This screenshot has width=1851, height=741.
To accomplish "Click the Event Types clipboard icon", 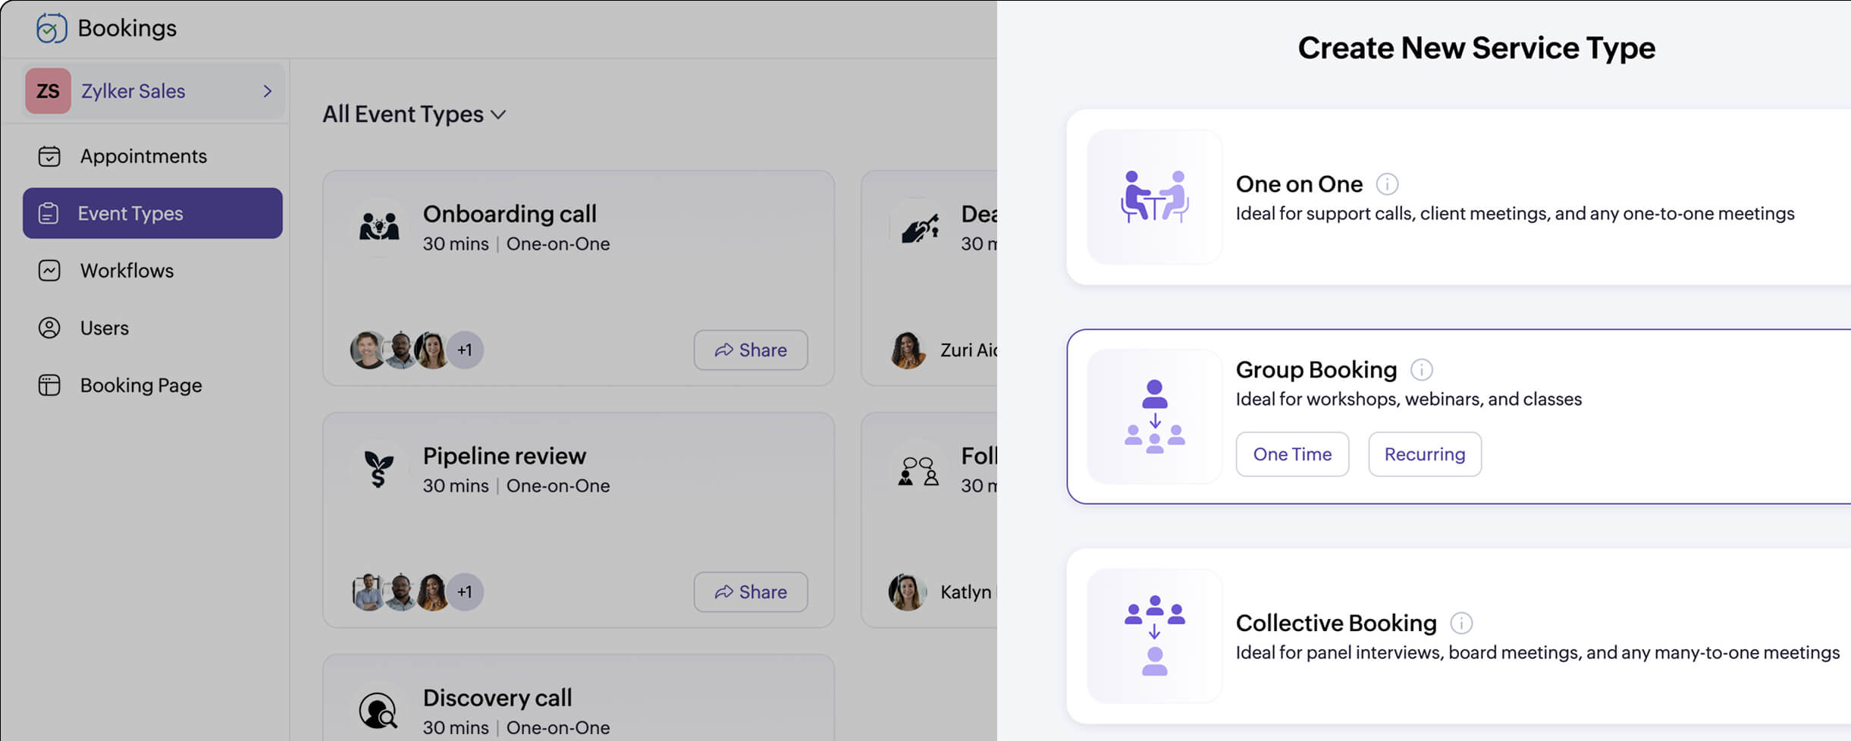I will pyautogui.click(x=49, y=213).
